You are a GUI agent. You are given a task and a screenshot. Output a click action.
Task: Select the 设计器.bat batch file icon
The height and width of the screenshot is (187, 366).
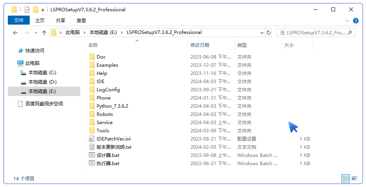[x=92, y=155]
